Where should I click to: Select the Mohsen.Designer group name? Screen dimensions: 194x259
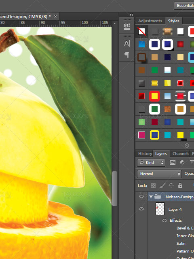tap(180, 197)
